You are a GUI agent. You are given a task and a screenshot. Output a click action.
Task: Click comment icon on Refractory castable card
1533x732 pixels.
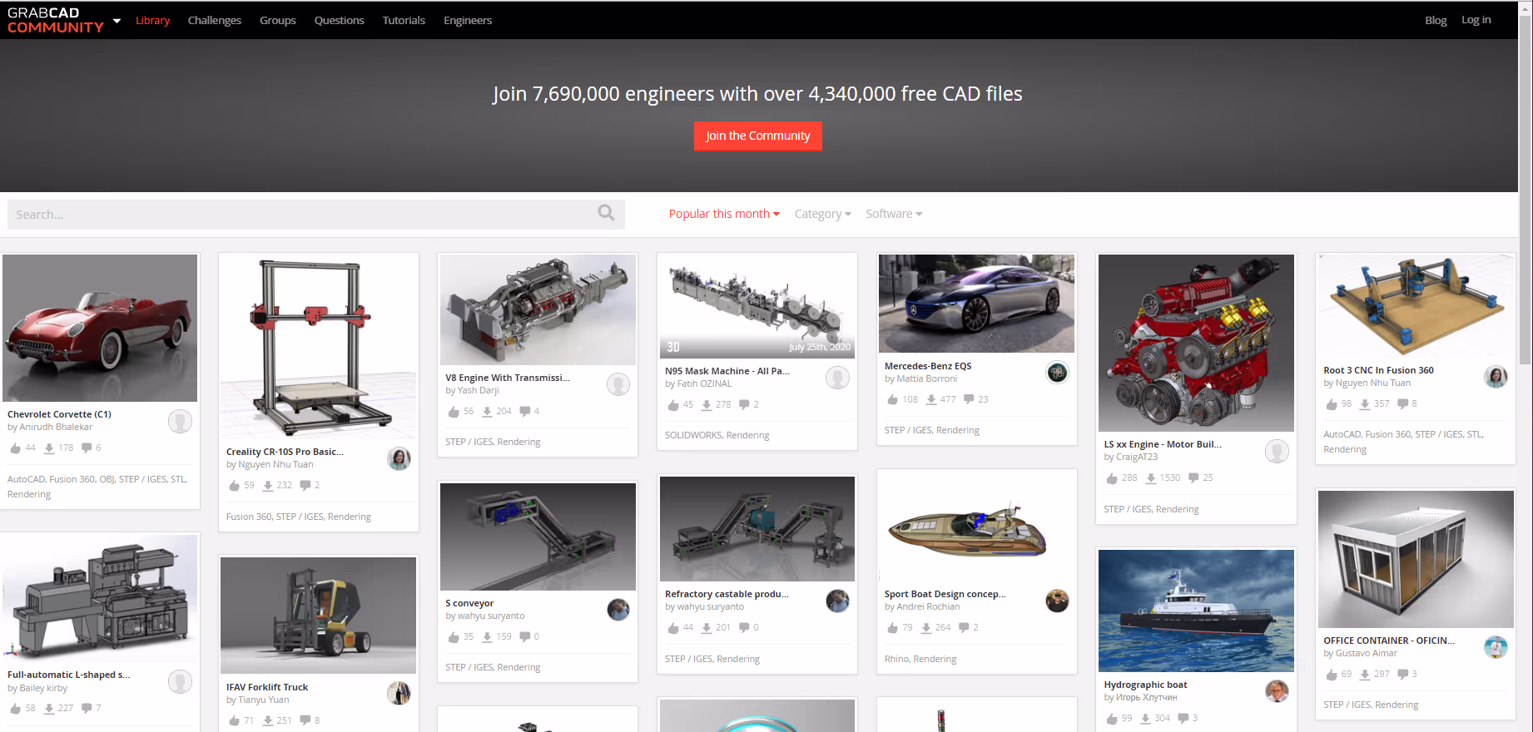point(744,628)
